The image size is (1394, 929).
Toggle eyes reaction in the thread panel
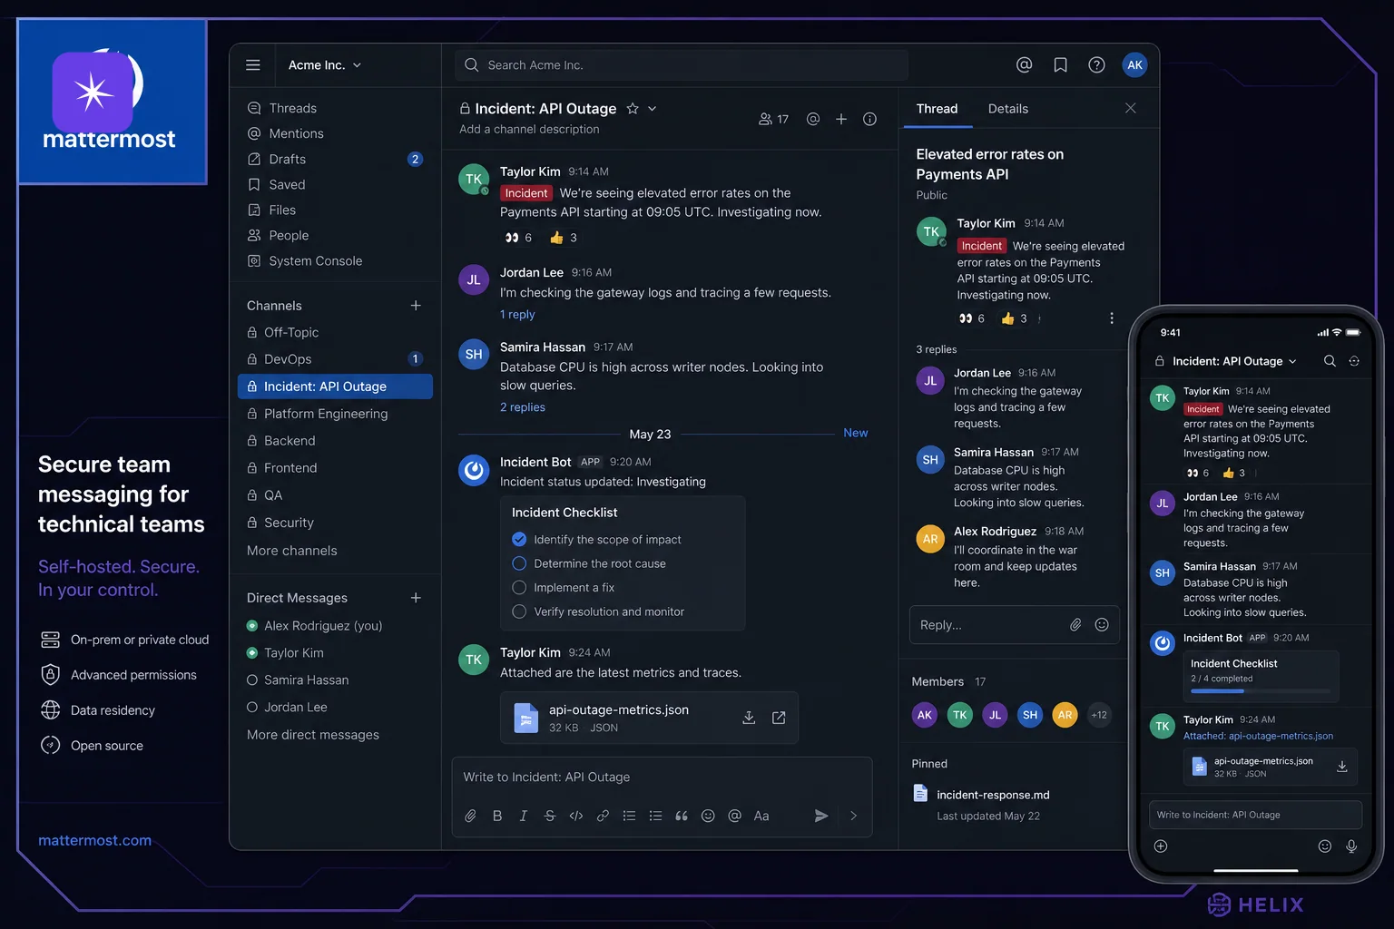(x=972, y=318)
